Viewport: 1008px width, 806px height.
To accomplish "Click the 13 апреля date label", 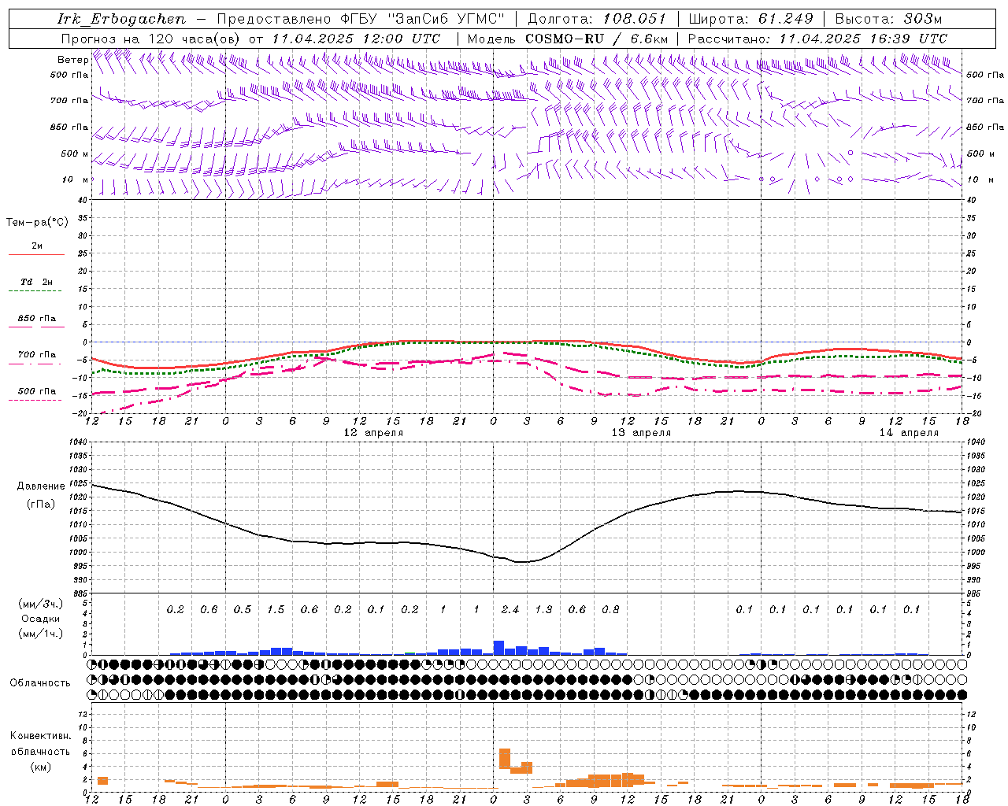I will (x=642, y=433).
